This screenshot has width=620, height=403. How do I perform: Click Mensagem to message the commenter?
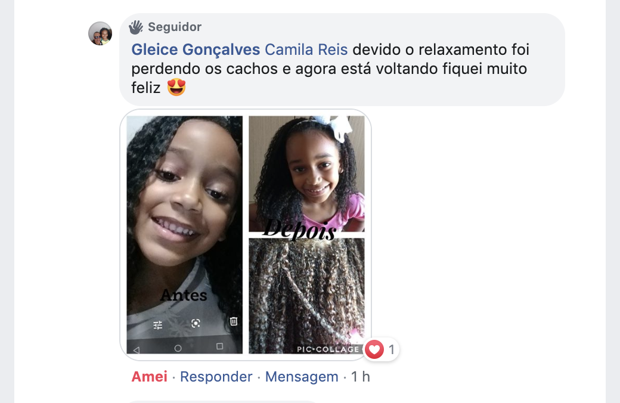coord(302,377)
